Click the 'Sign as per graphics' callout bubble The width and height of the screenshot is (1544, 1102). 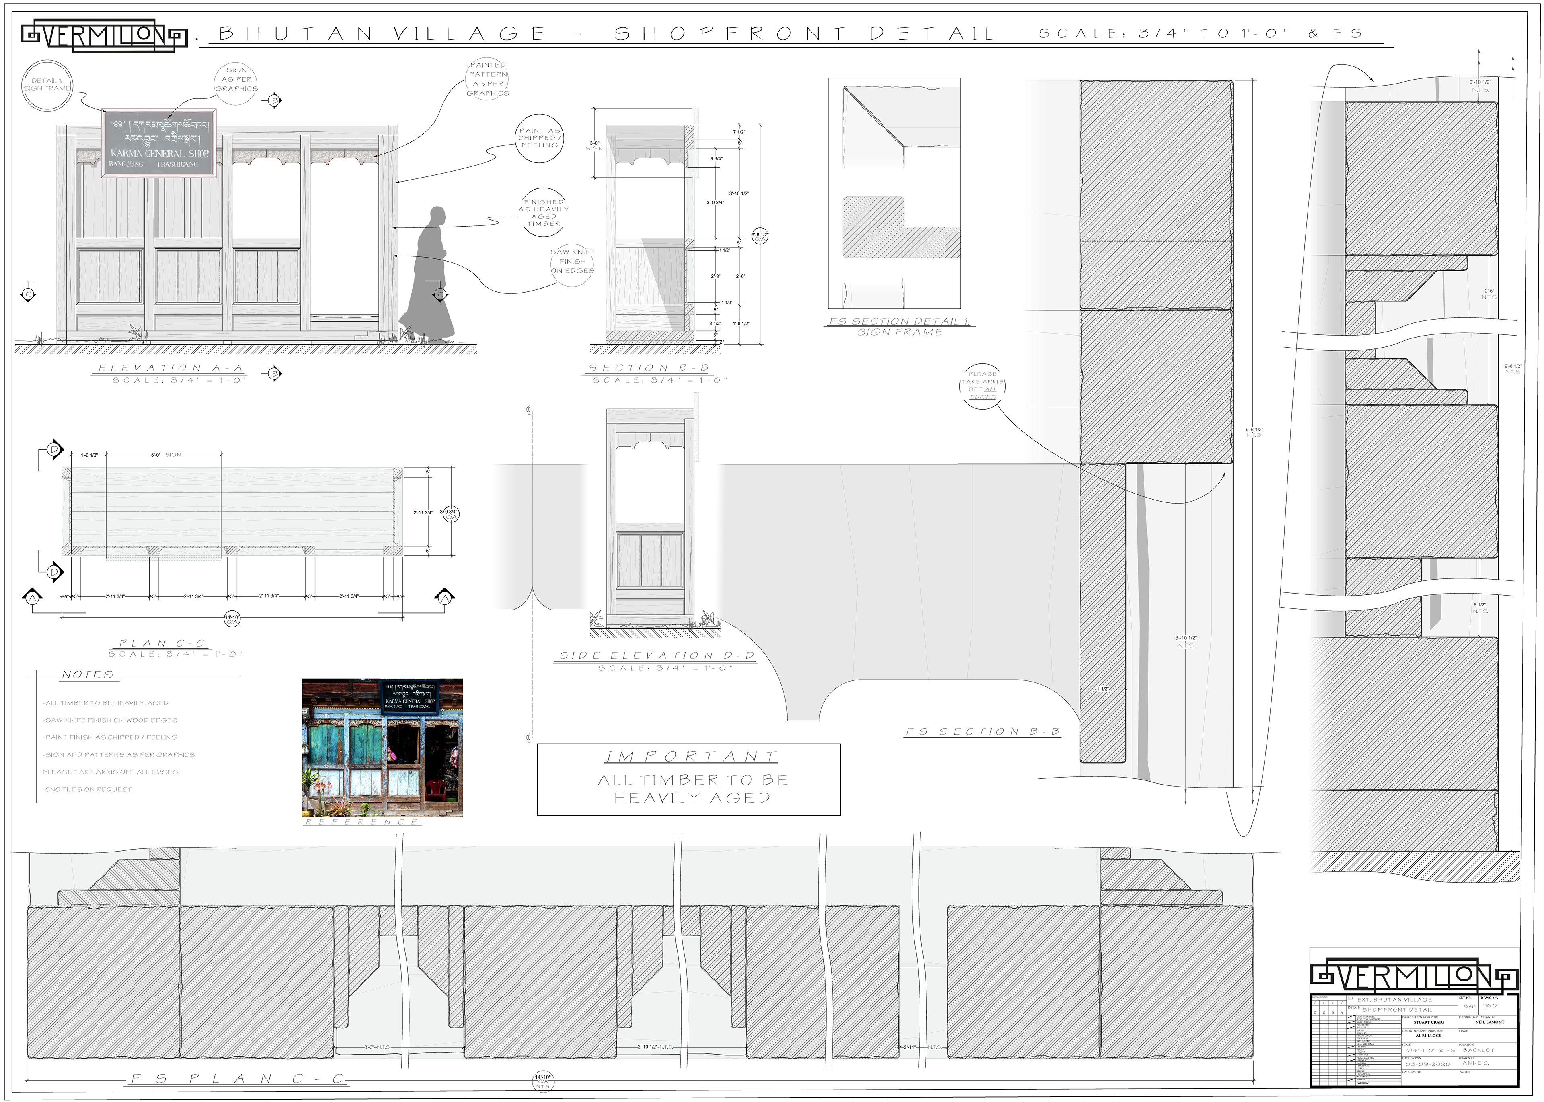coord(236,80)
